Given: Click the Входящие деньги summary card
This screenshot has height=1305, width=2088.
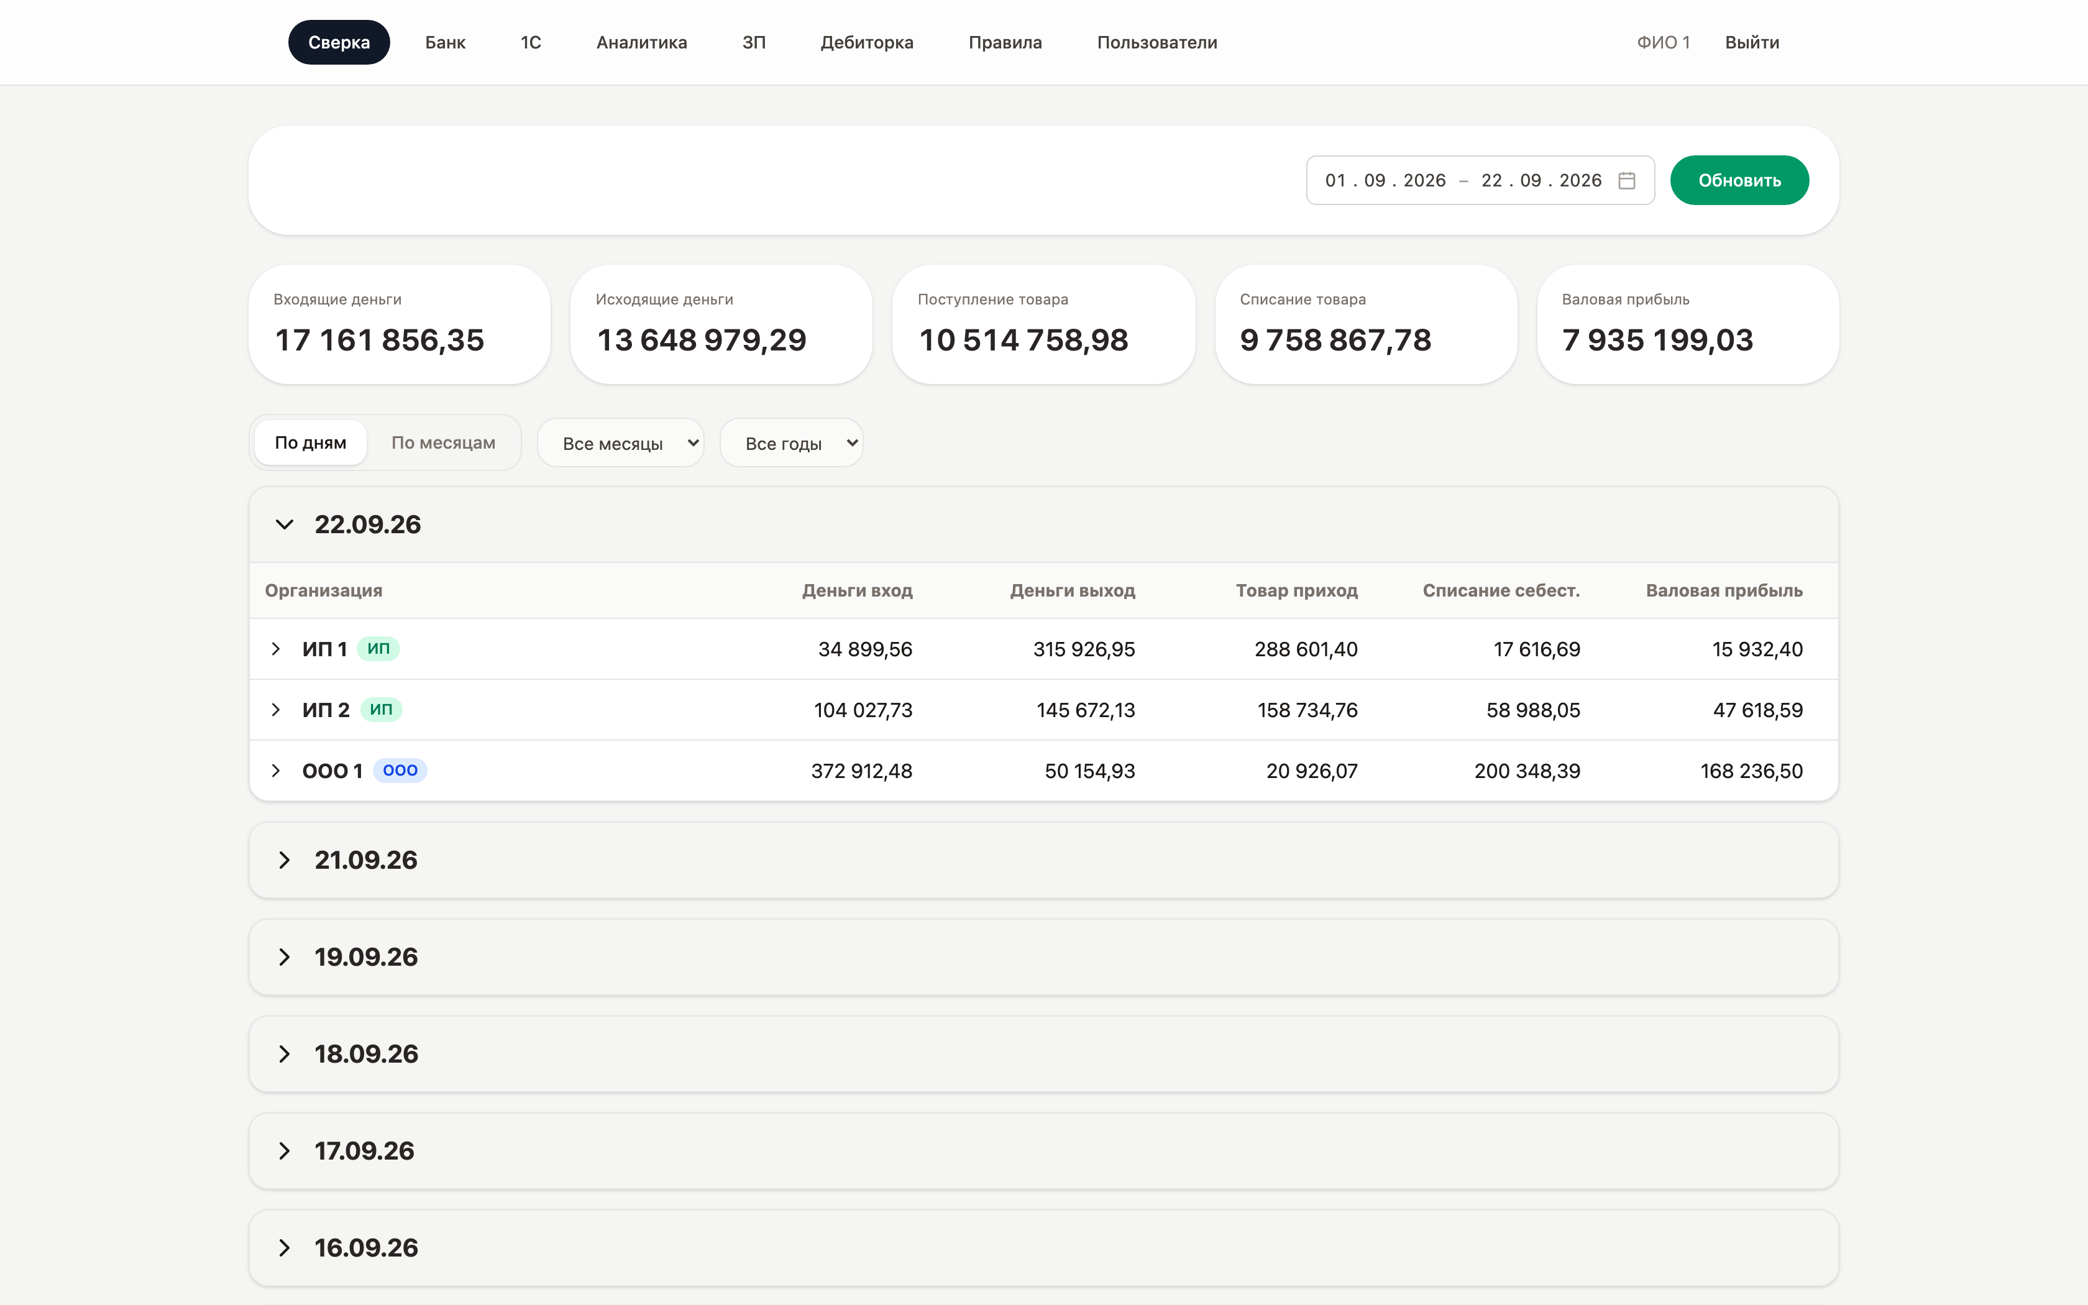Looking at the screenshot, I should coord(400,324).
